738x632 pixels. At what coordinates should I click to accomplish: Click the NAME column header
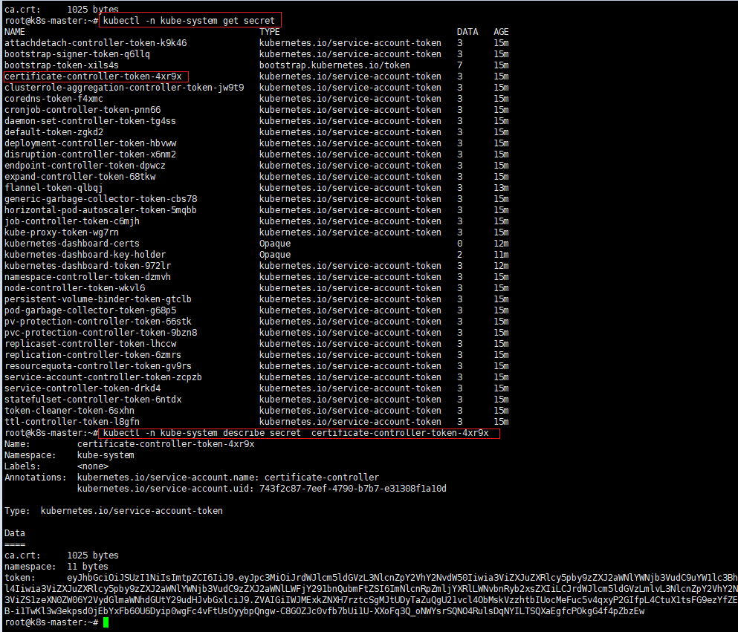pyautogui.click(x=15, y=32)
